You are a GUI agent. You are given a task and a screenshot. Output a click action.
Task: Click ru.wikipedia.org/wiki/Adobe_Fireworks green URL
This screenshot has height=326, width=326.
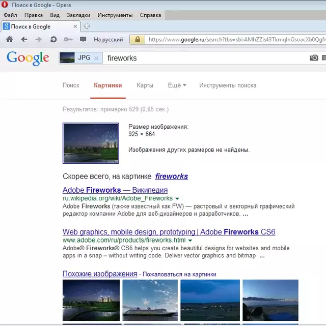point(117,198)
